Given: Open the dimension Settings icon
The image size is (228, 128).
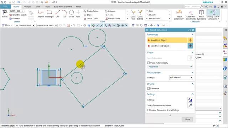Looking at the screenshot, I should pyautogui.click(x=190, y=100).
